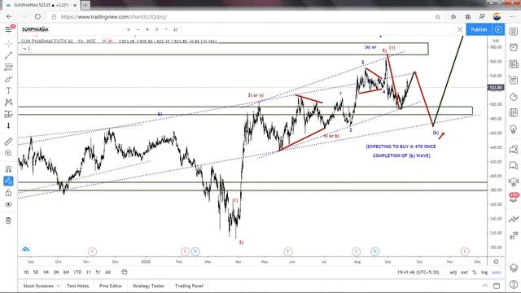Image resolution: width=521 pixels, height=293 pixels.
Task: Toggle magnet mode in left toolbar
Action: pos(8,169)
